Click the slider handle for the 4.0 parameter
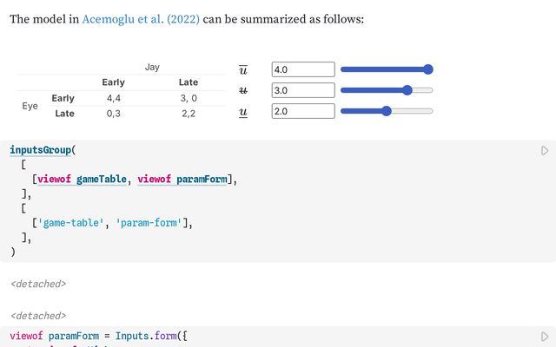Image resolution: width=556 pixels, height=347 pixels. pos(427,69)
